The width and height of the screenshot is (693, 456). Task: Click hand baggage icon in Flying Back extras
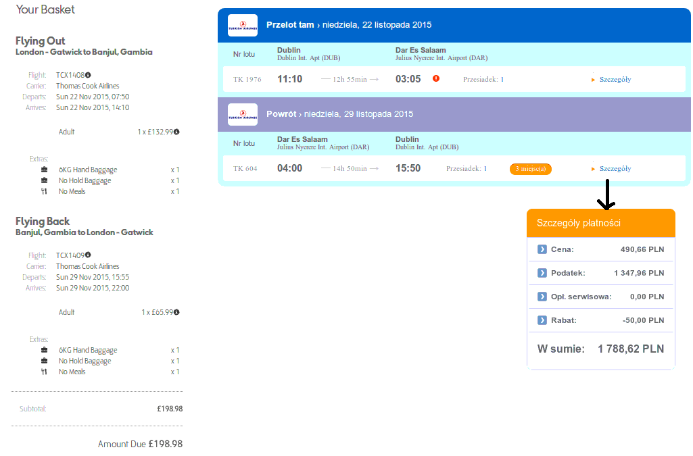coord(44,350)
